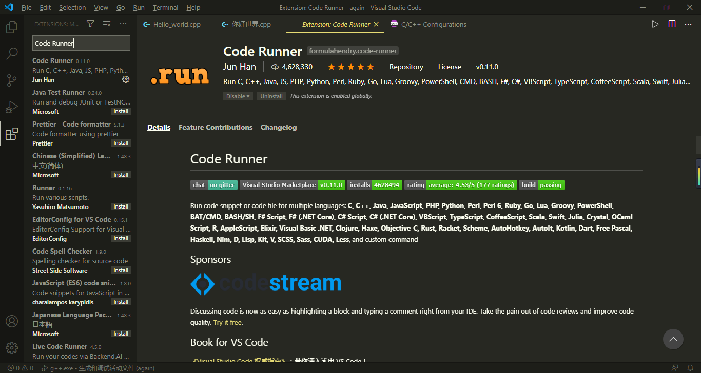
Task: Click errors and warnings status item
Action: pos(21,368)
